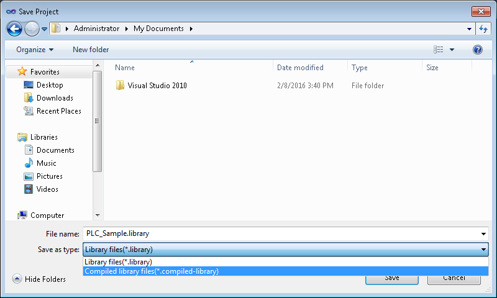Expand the arrow after My Documents breadcrumb
Screen dimensions: 497x298
(191, 29)
